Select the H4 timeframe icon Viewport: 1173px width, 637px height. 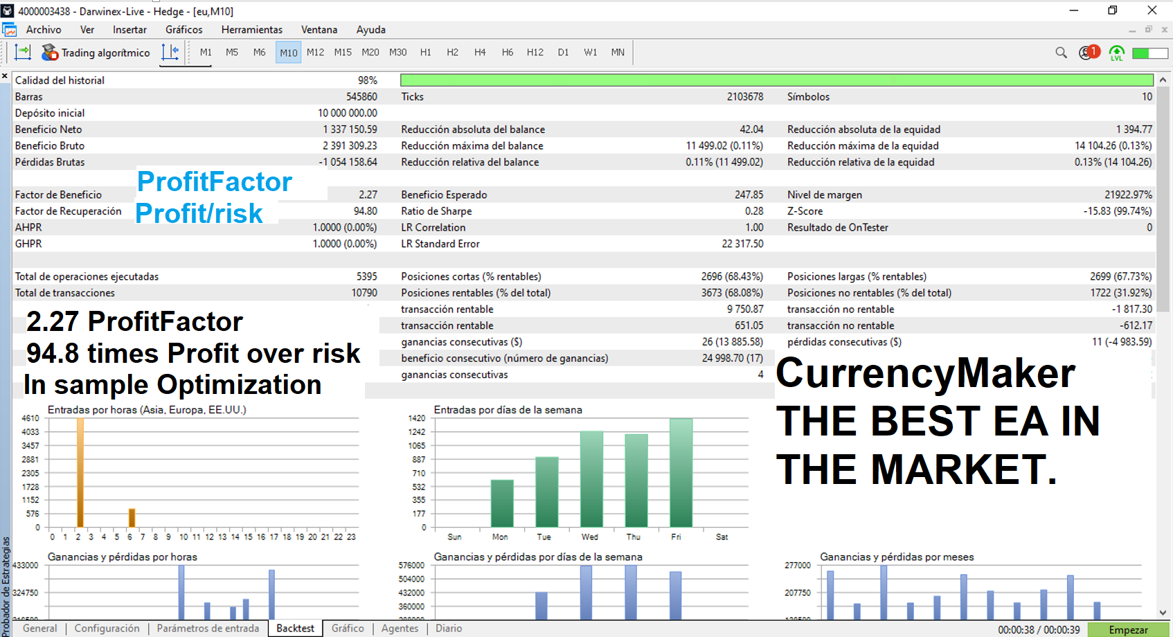click(479, 52)
